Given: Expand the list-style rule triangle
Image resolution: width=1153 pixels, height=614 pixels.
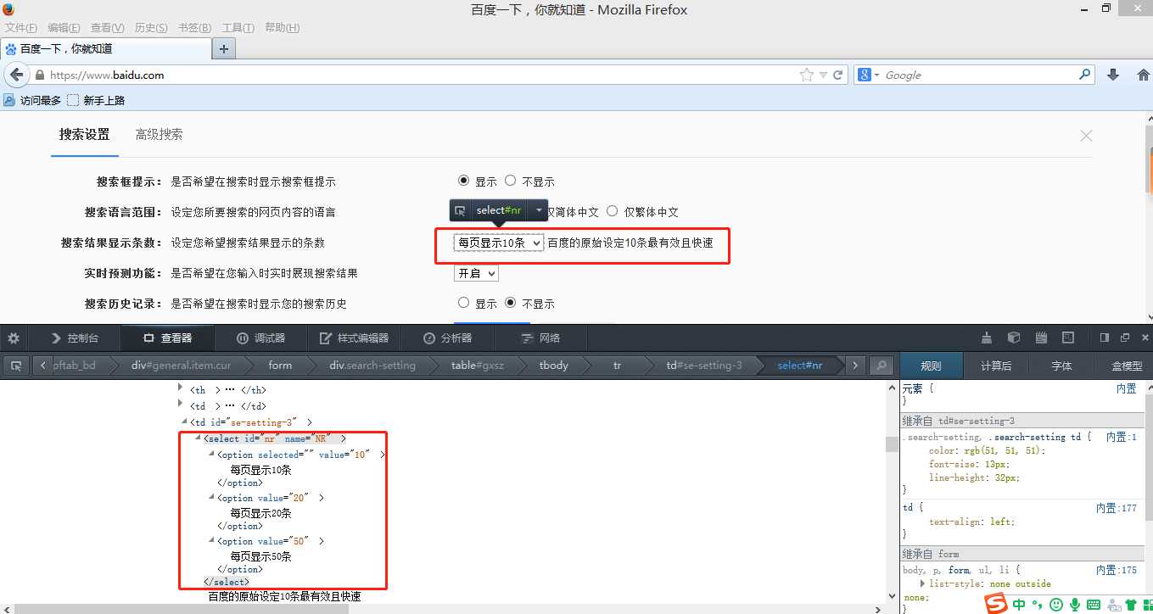Looking at the screenshot, I should pos(922,583).
